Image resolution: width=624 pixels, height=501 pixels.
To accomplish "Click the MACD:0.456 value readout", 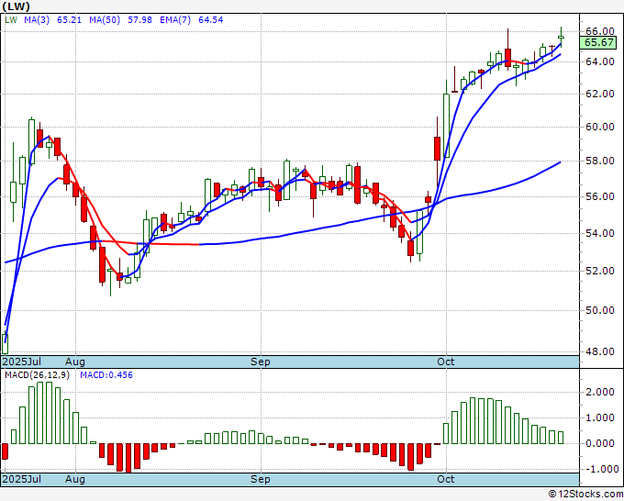I will click(106, 375).
